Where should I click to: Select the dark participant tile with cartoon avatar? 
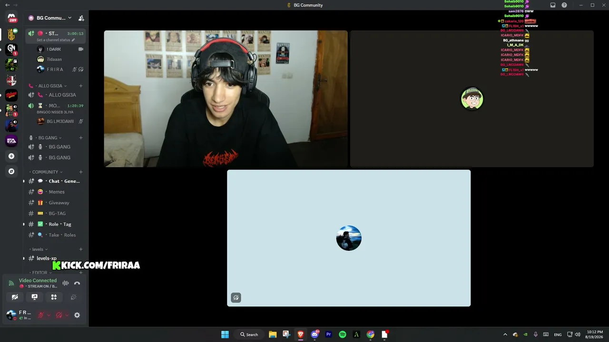coord(472,99)
